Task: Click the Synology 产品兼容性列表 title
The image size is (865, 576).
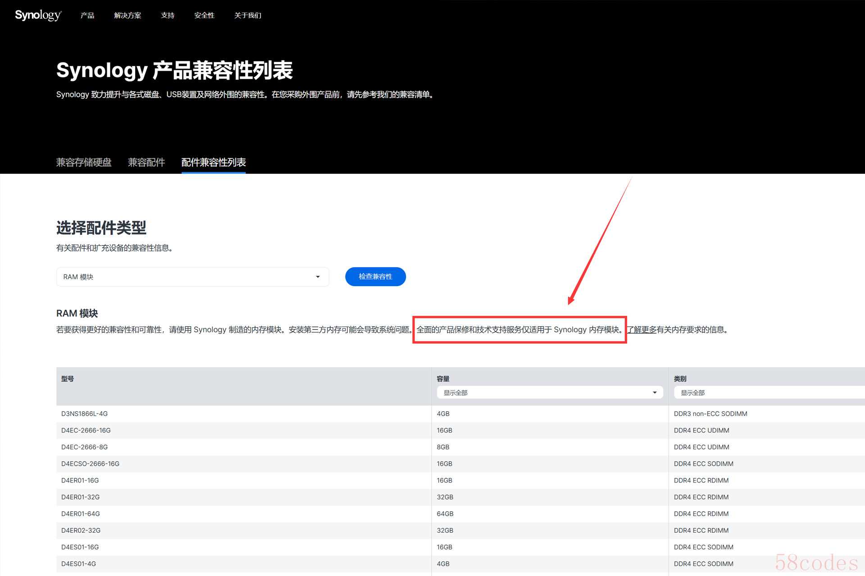Action: pos(174,70)
